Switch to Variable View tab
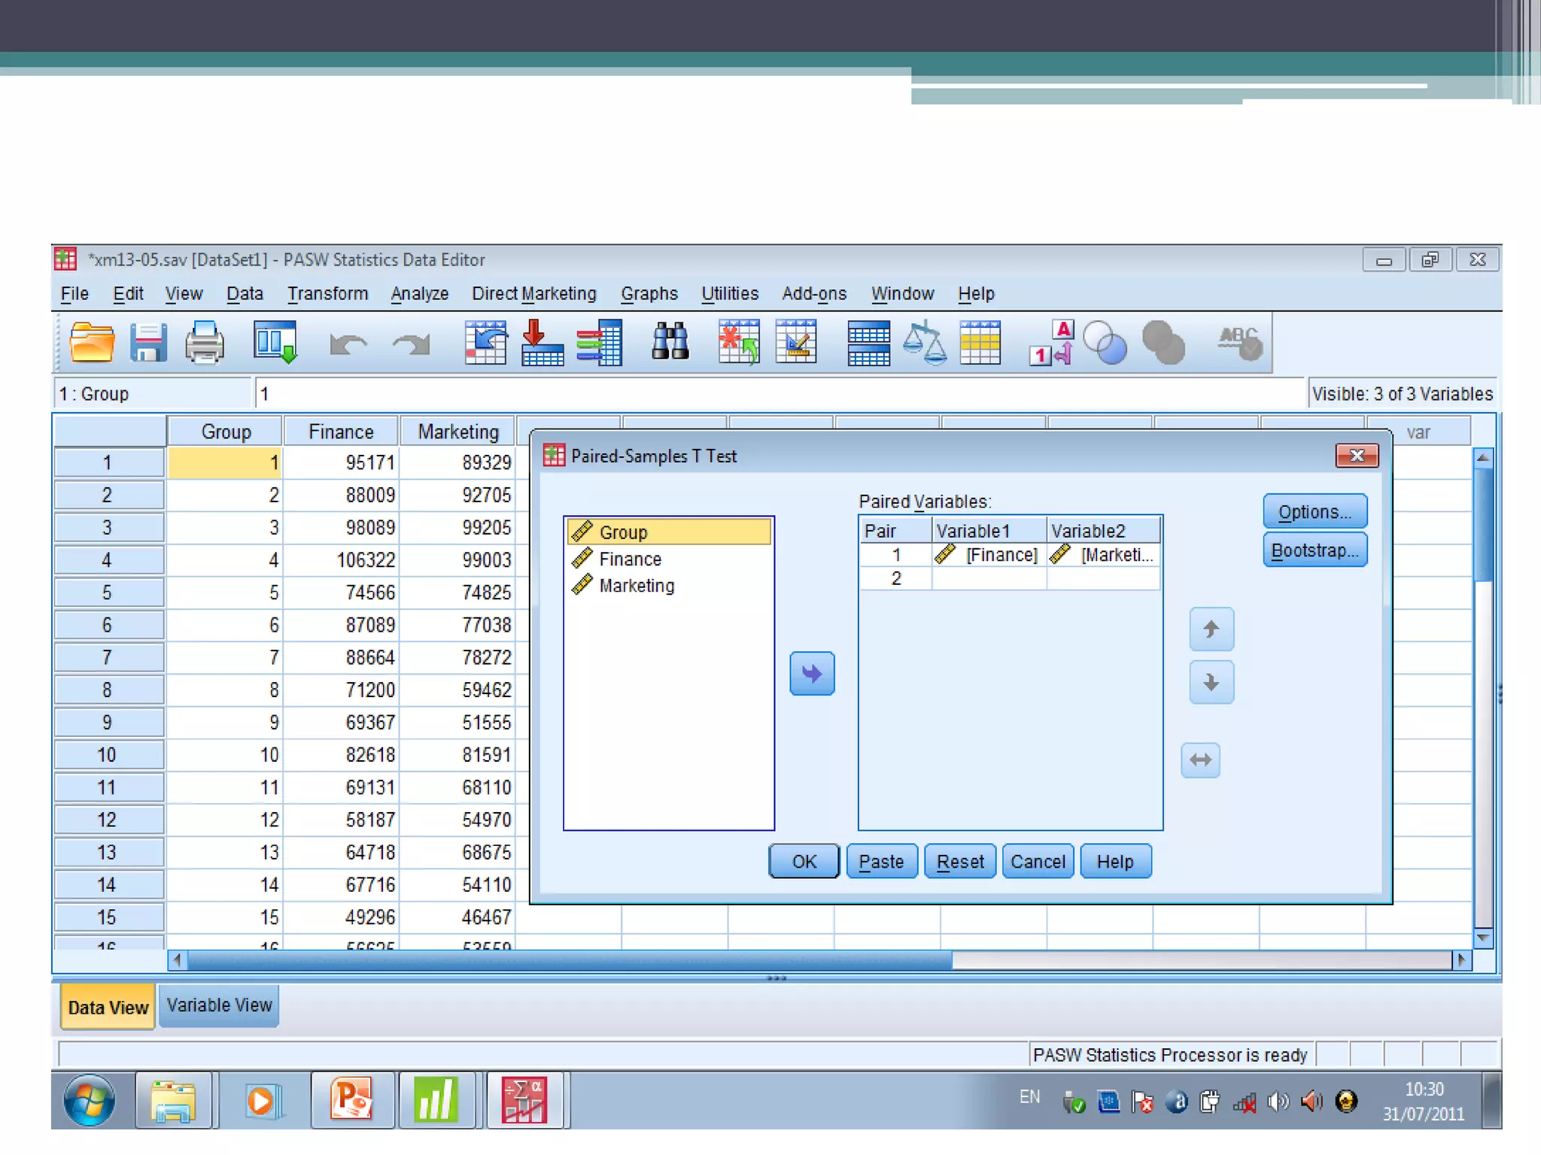The height and width of the screenshot is (1155, 1541). (x=219, y=1005)
